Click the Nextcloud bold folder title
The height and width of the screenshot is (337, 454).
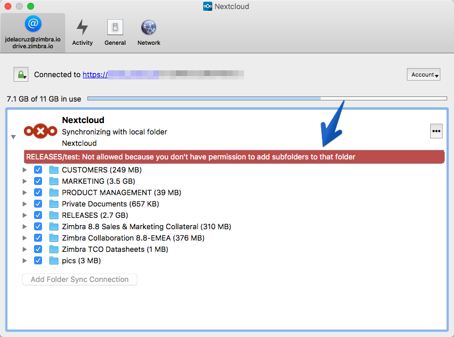pos(83,120)
